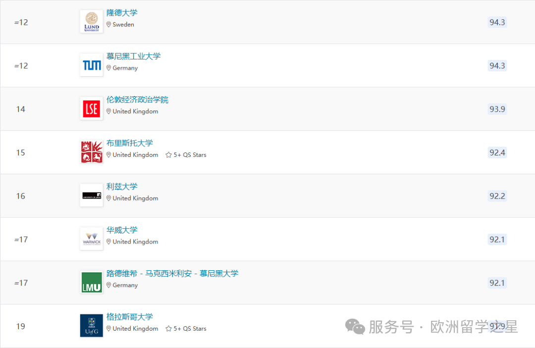Click the location pin in 华威大学 row

click(108, 242)
